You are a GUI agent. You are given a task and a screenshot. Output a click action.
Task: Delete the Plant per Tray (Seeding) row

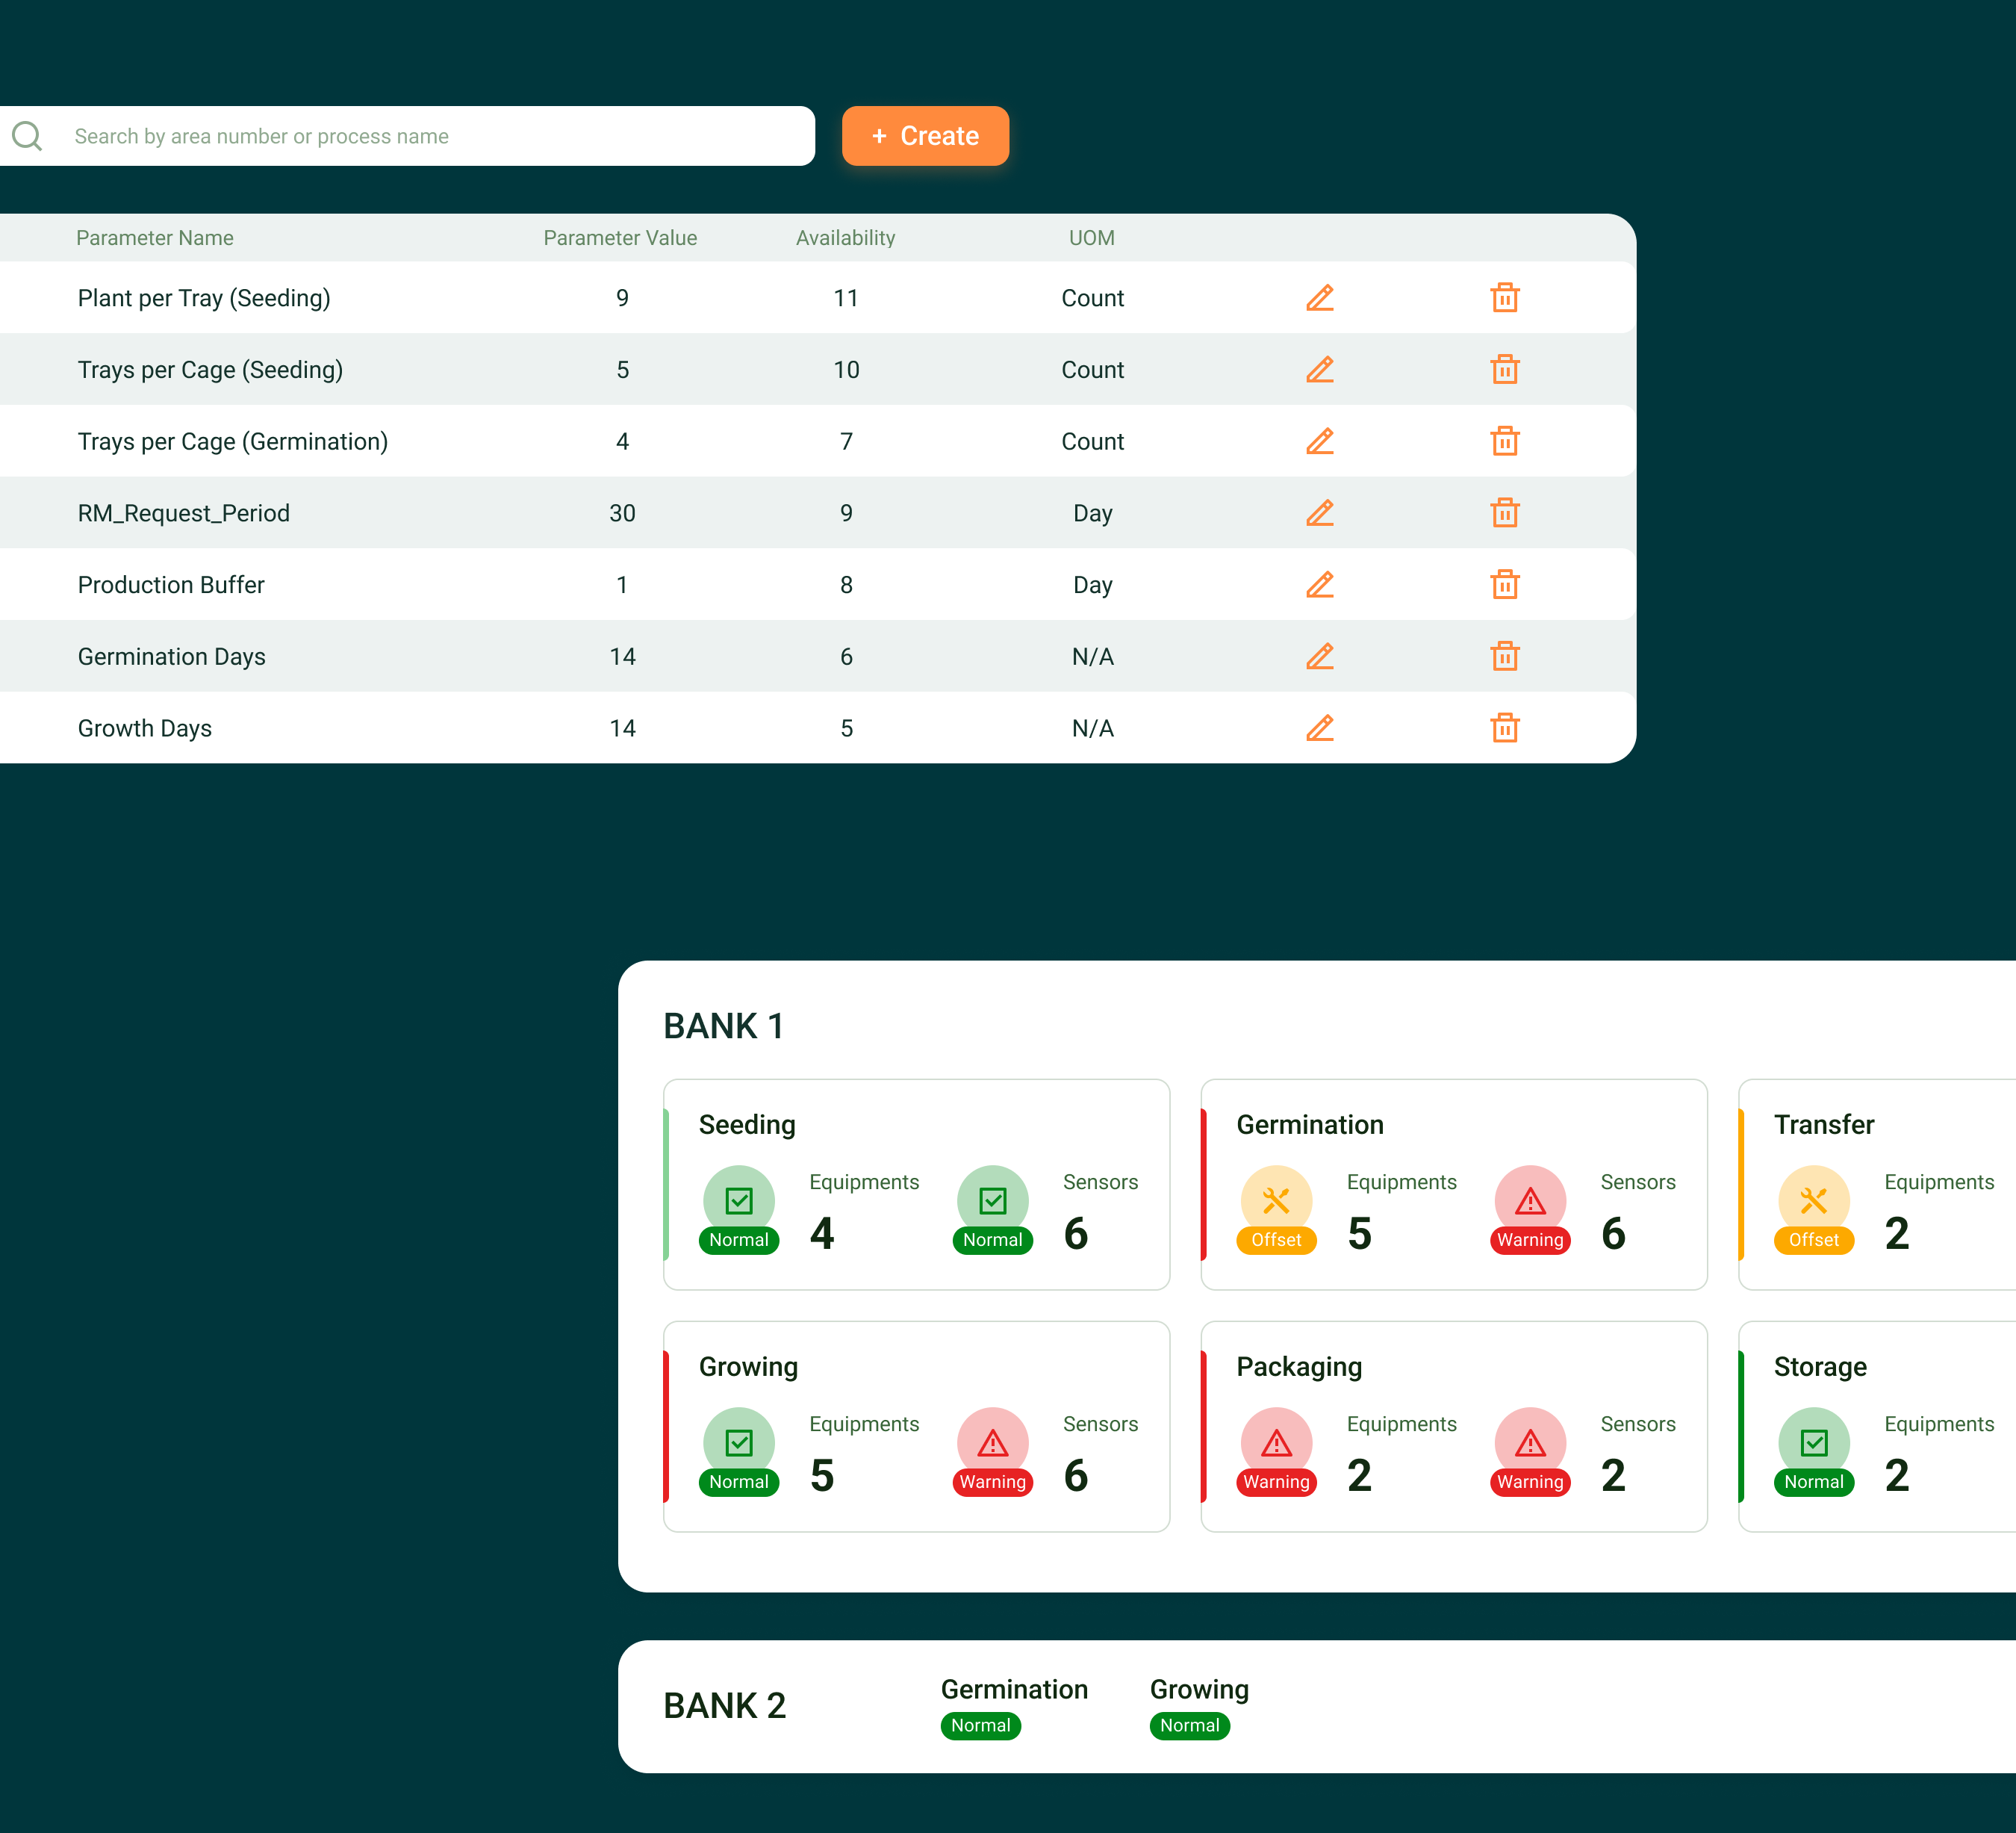click(x=1505, y=298)
